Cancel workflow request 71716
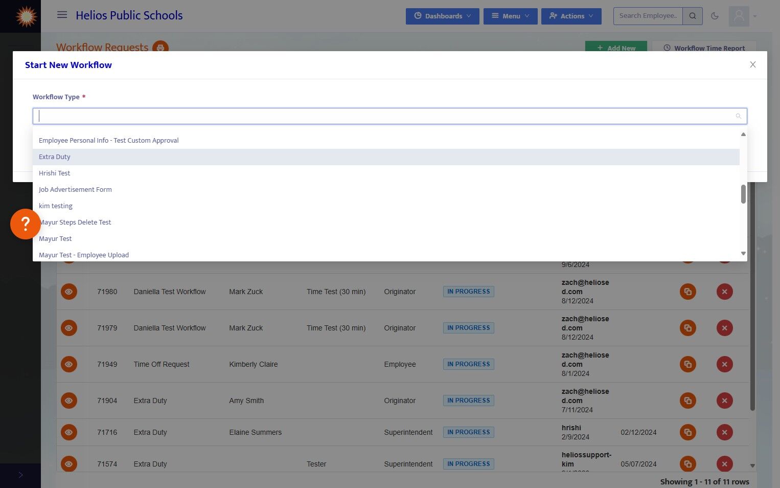Viewport: 780px width, 488px height. (725, 432)
